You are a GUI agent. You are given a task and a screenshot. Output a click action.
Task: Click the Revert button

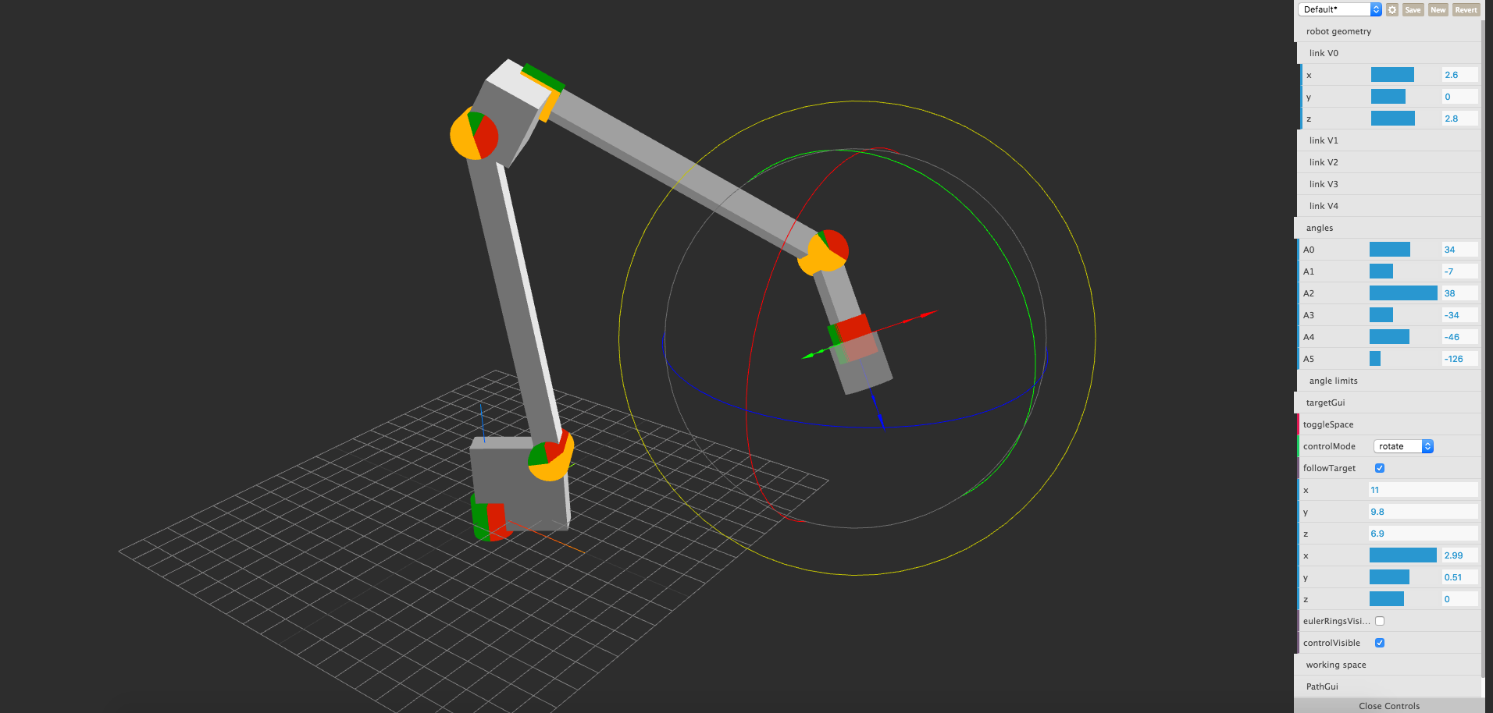[x=1466, y=9]
